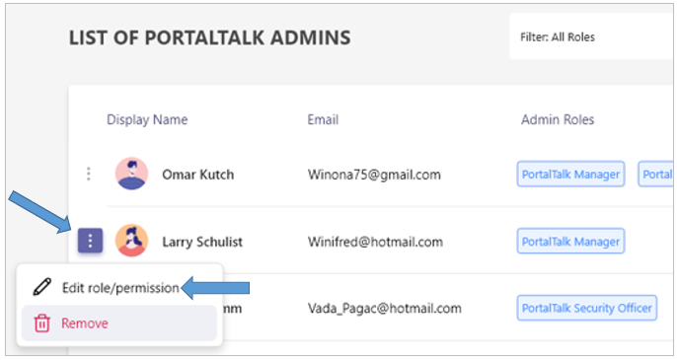
Task: Click the purple three-dot button beside Larry Schulist
Action: pos(90,241)
